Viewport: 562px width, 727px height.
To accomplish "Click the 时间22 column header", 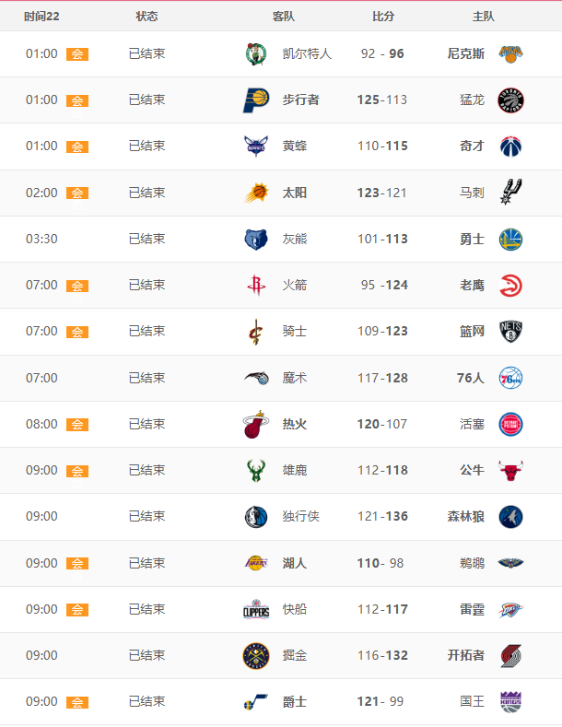I will tap(41, 17).
